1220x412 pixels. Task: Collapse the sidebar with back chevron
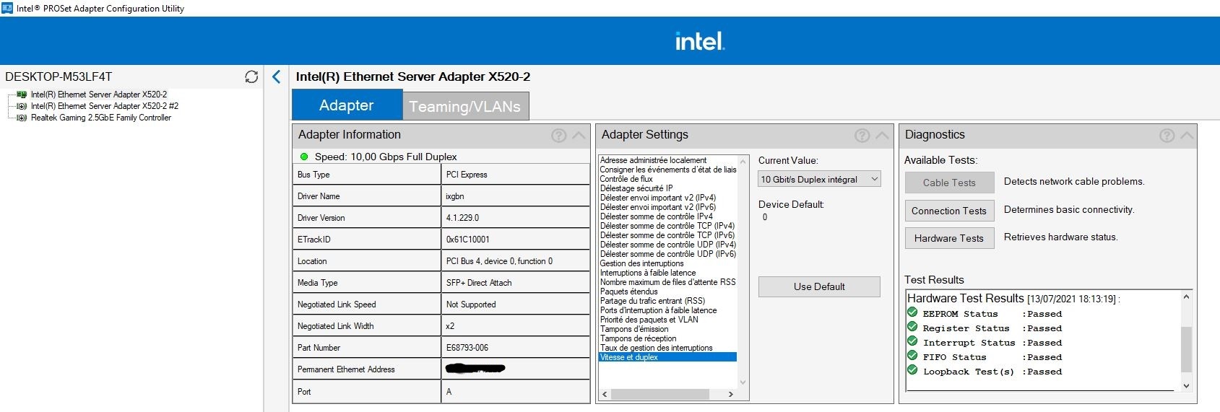(277, 76)
